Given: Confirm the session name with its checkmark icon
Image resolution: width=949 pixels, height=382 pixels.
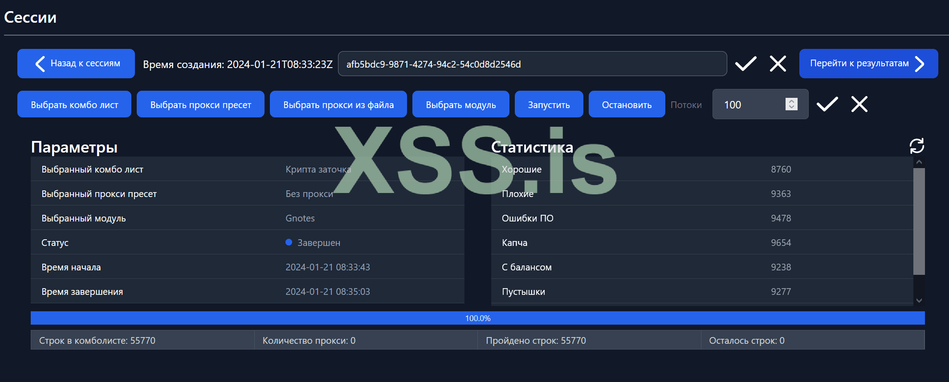Looking at the screenshot, I should (x=746, y=64).
